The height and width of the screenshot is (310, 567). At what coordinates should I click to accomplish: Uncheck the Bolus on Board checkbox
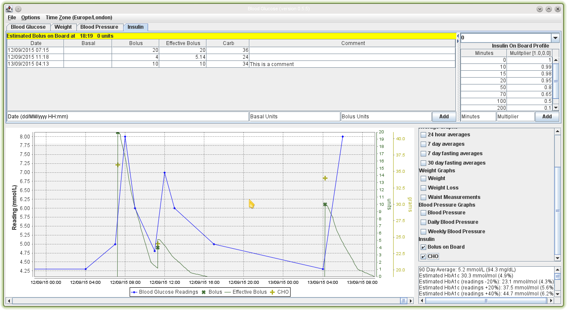pyautogui.click(x=424, y=247)
